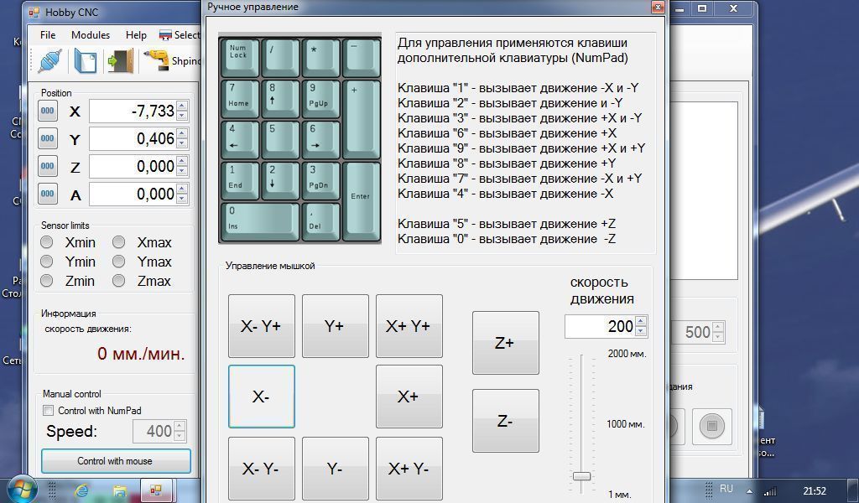Click the Russian flag Select language item
Viewport: 859px width, 503px height.
click(x=180, y=35)
